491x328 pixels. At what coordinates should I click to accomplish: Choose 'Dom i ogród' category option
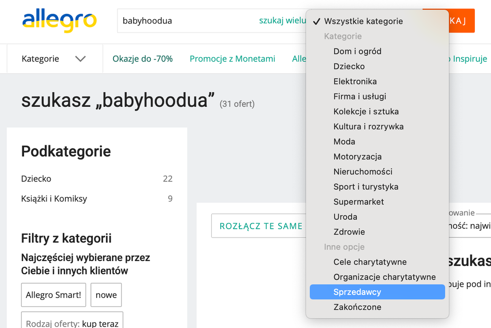[x=377, y=51]
